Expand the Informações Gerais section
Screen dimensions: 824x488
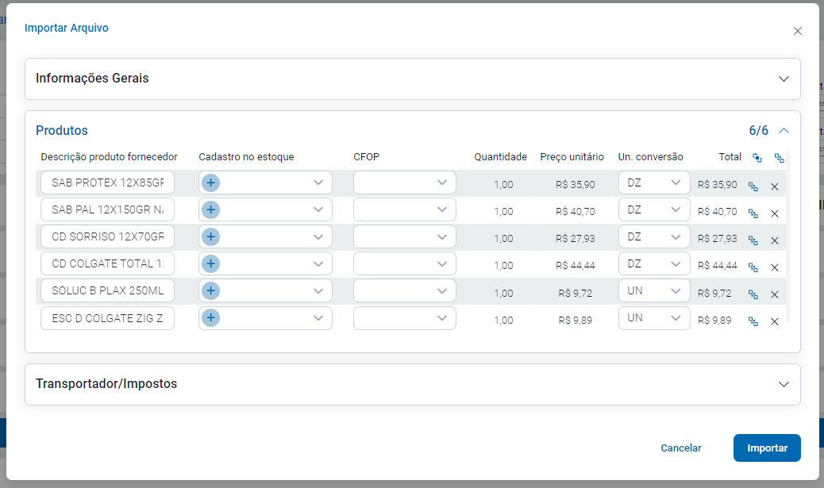pyautogui.click(x=784, y=79)
